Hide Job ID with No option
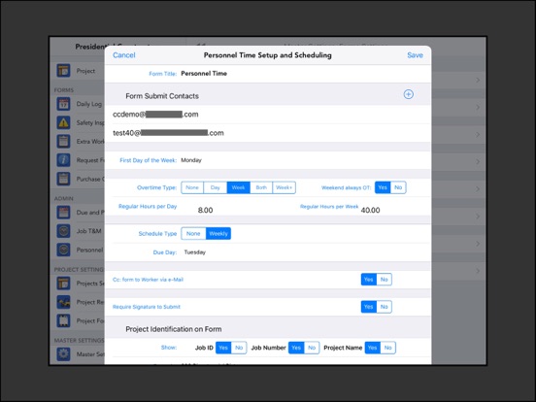 pos(239,348)
